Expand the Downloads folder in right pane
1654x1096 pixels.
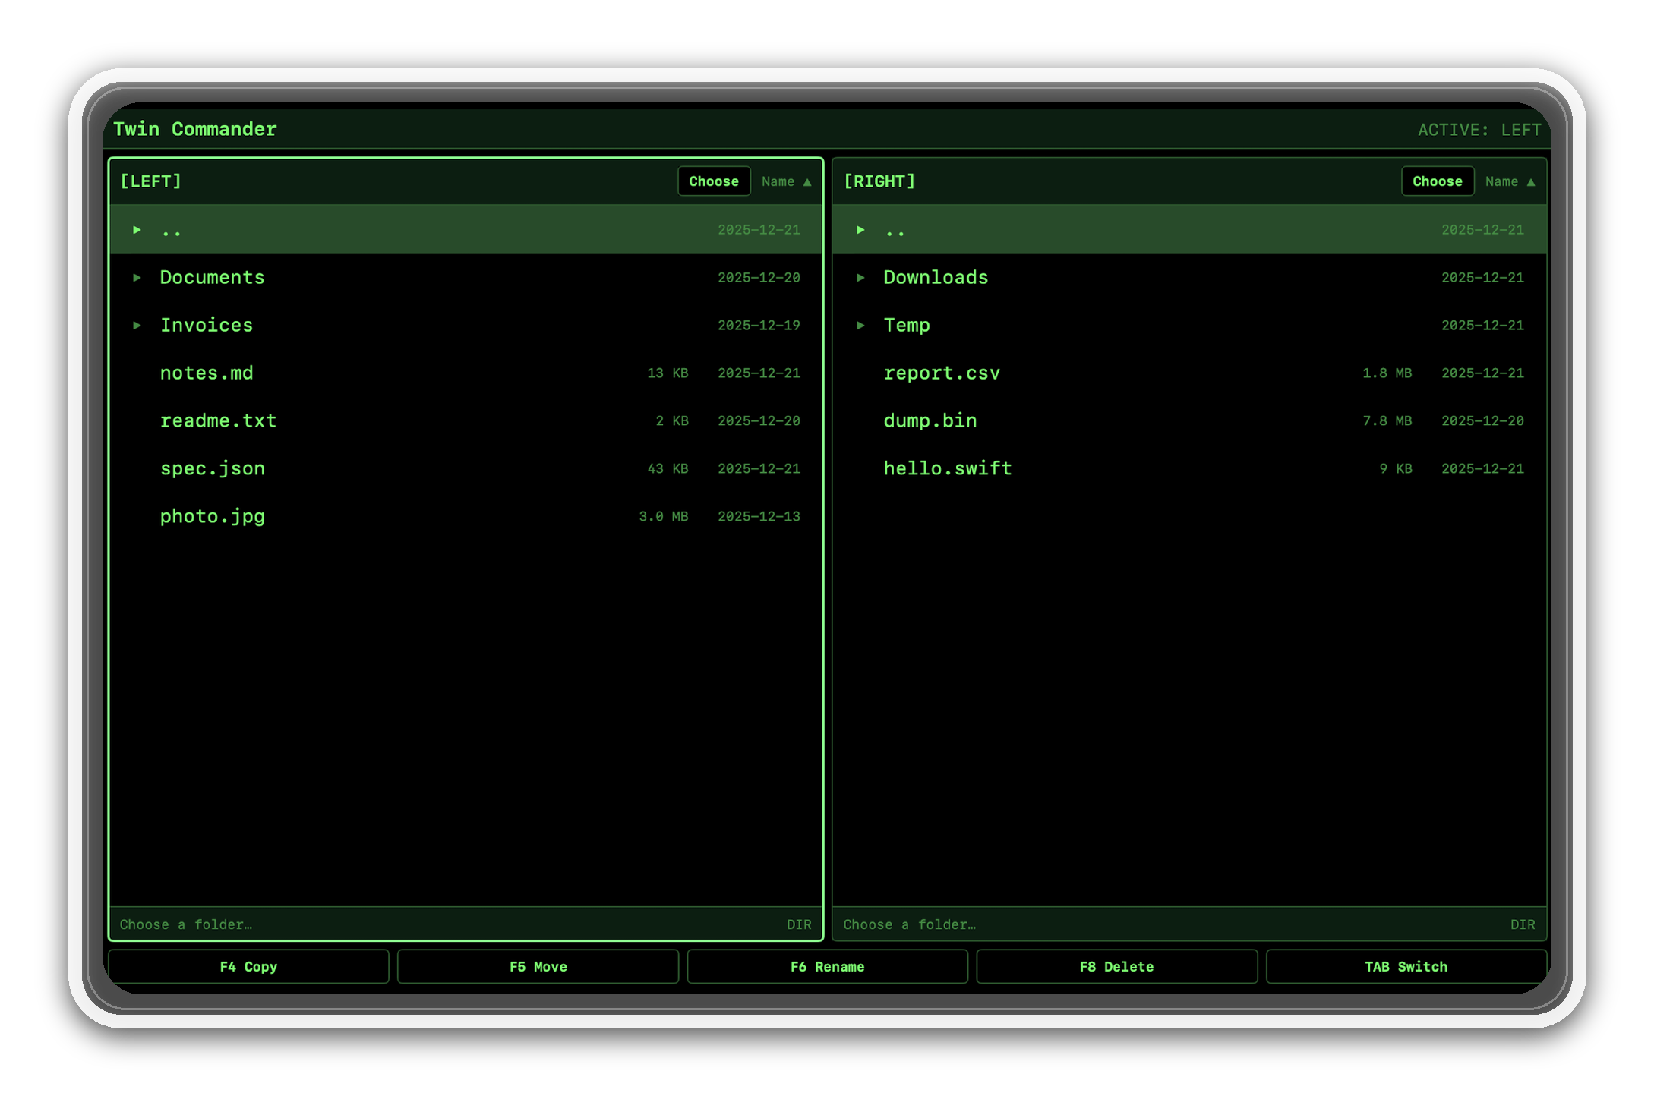[x=861, y=277]
